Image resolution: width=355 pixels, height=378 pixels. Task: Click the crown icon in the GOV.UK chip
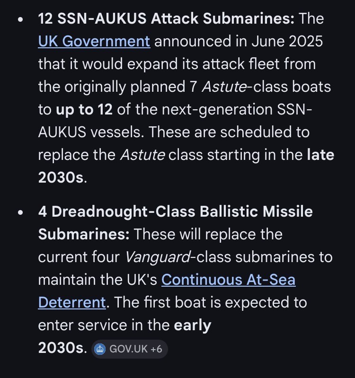tap(100, 349)
